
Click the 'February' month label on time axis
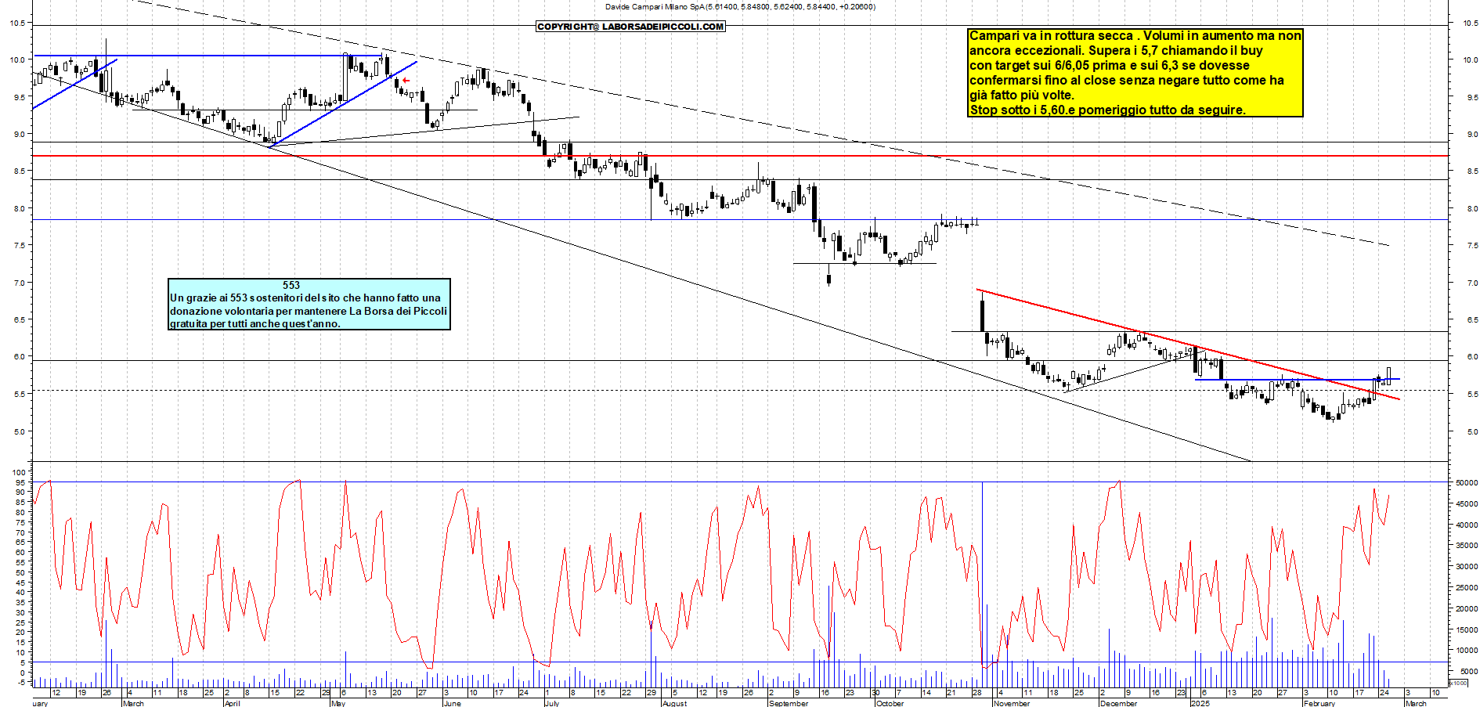1319,703
